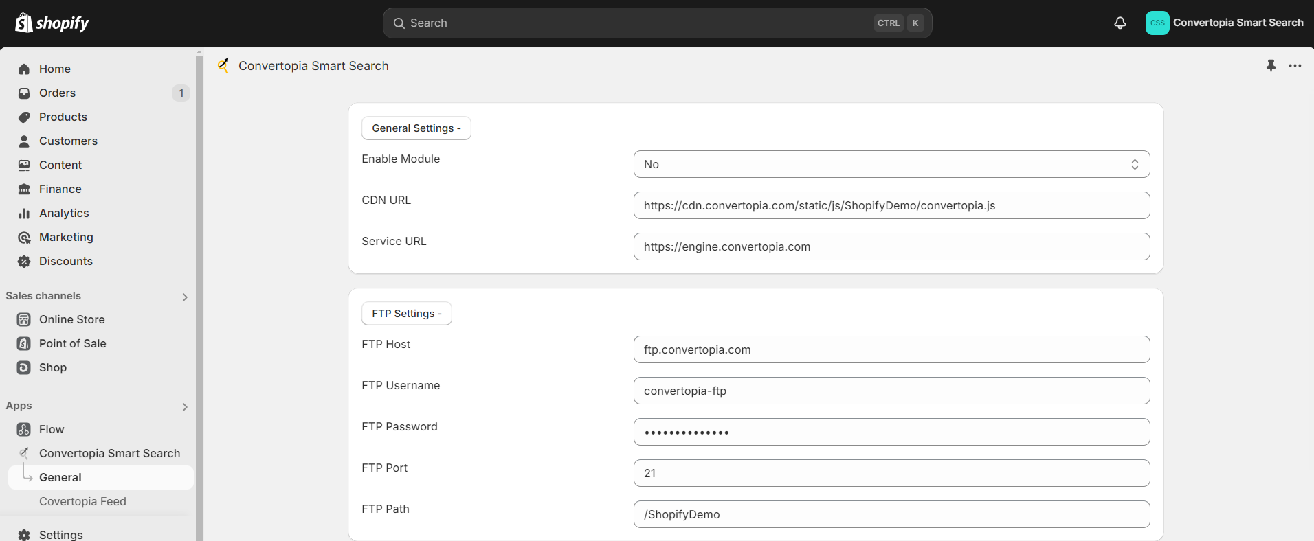Pin the Convertopia app
The height and width of the screenshot is (541, 1314).
1271,66
